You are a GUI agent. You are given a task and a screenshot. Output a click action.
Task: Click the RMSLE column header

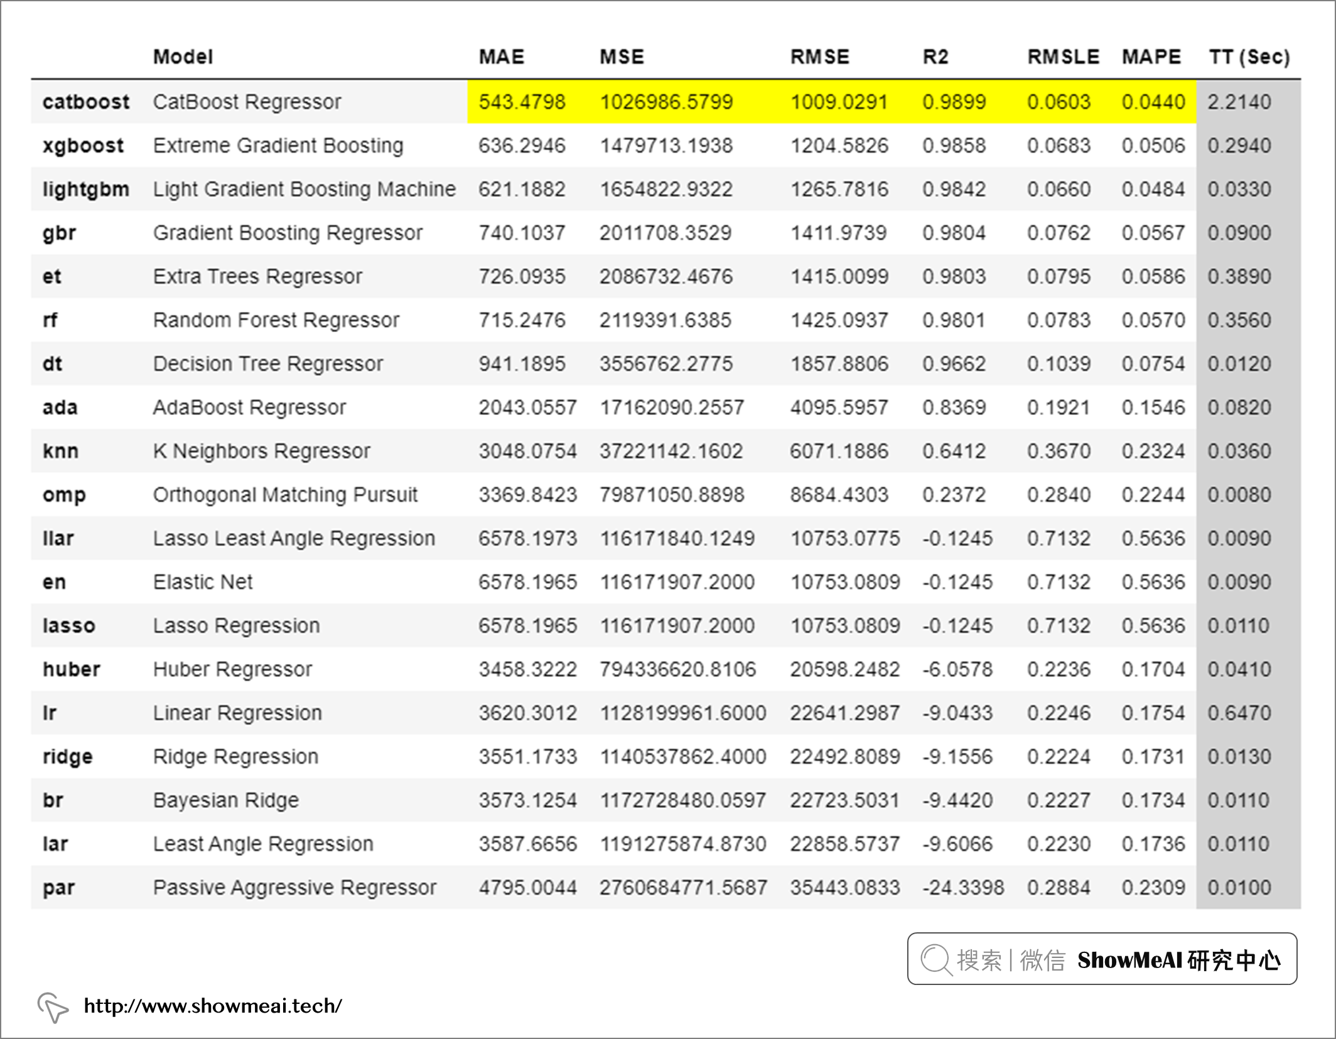pos(1064,57)
